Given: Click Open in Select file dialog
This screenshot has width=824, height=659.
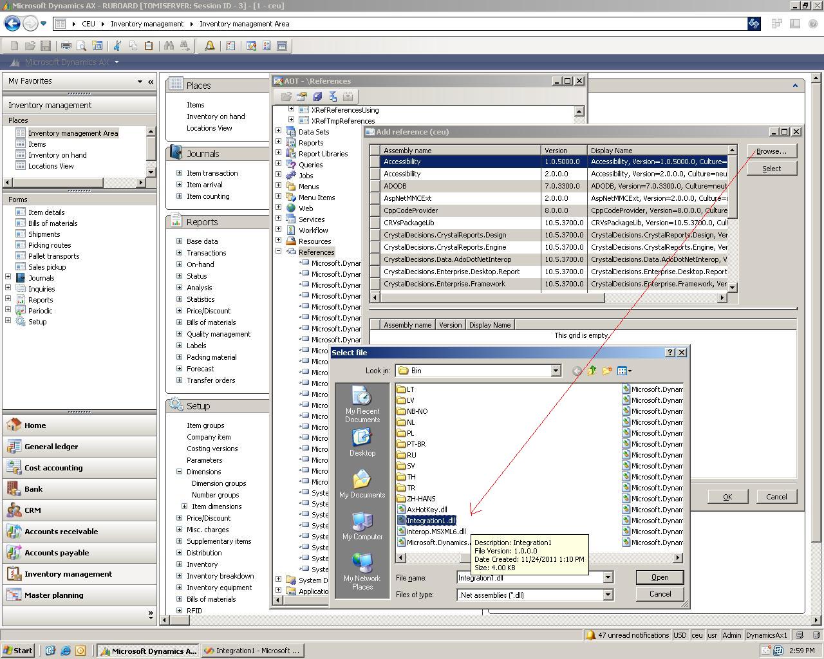Looking at the screenshot, I should (659, 577).
